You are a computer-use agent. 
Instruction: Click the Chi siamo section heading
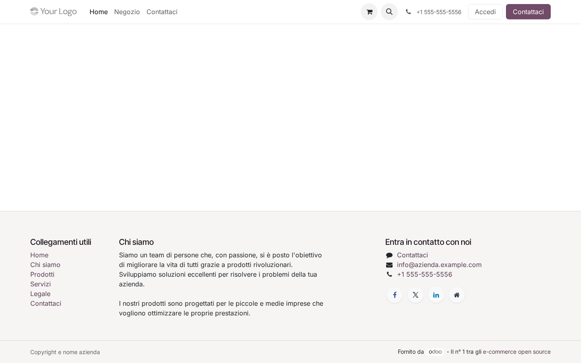(x=136, y=242)
